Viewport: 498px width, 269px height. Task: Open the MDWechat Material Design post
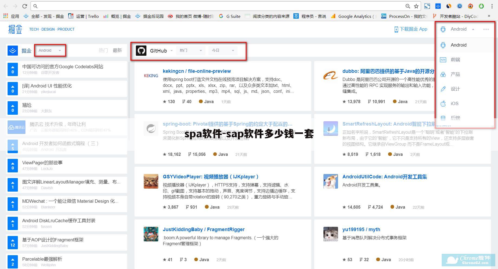(70, 201)
